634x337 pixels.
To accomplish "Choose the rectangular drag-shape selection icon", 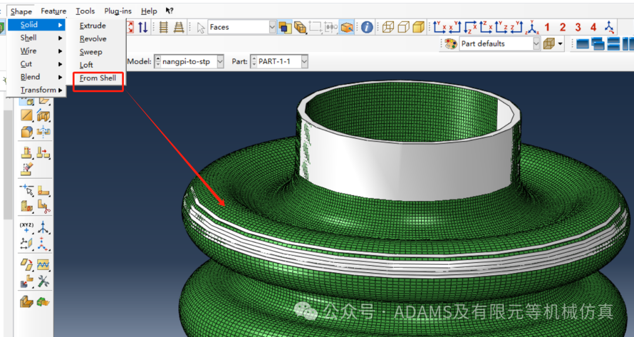I will [x=315, y=27].
